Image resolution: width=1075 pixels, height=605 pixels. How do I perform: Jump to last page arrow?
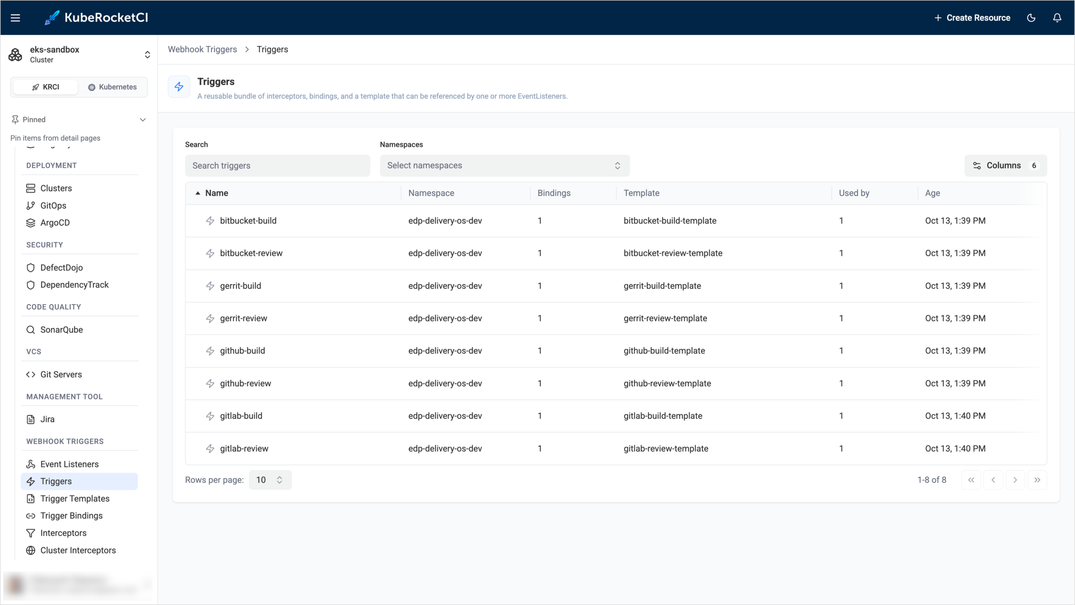click(1037, 480)
